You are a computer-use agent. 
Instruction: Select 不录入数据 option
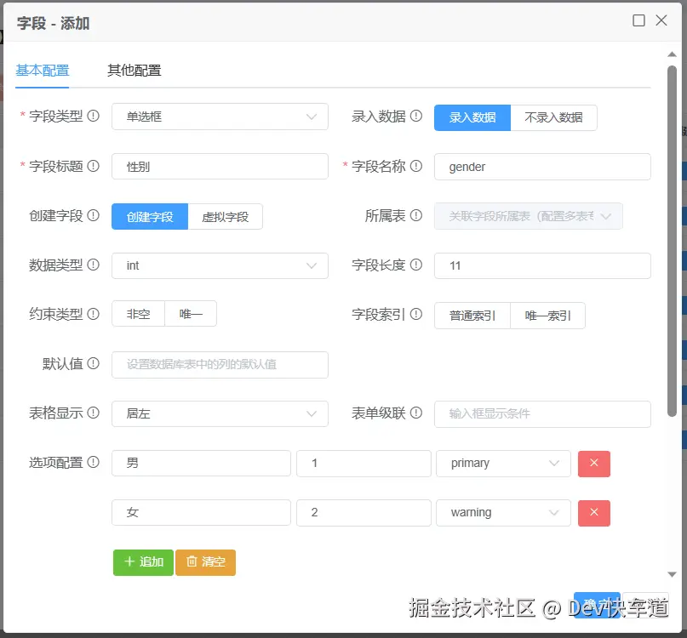click(x=554, y=117)
